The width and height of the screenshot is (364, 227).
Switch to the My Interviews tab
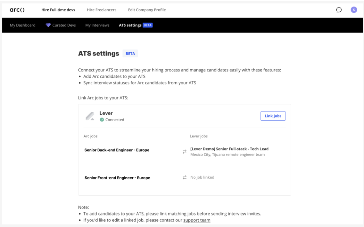point(97,25)
